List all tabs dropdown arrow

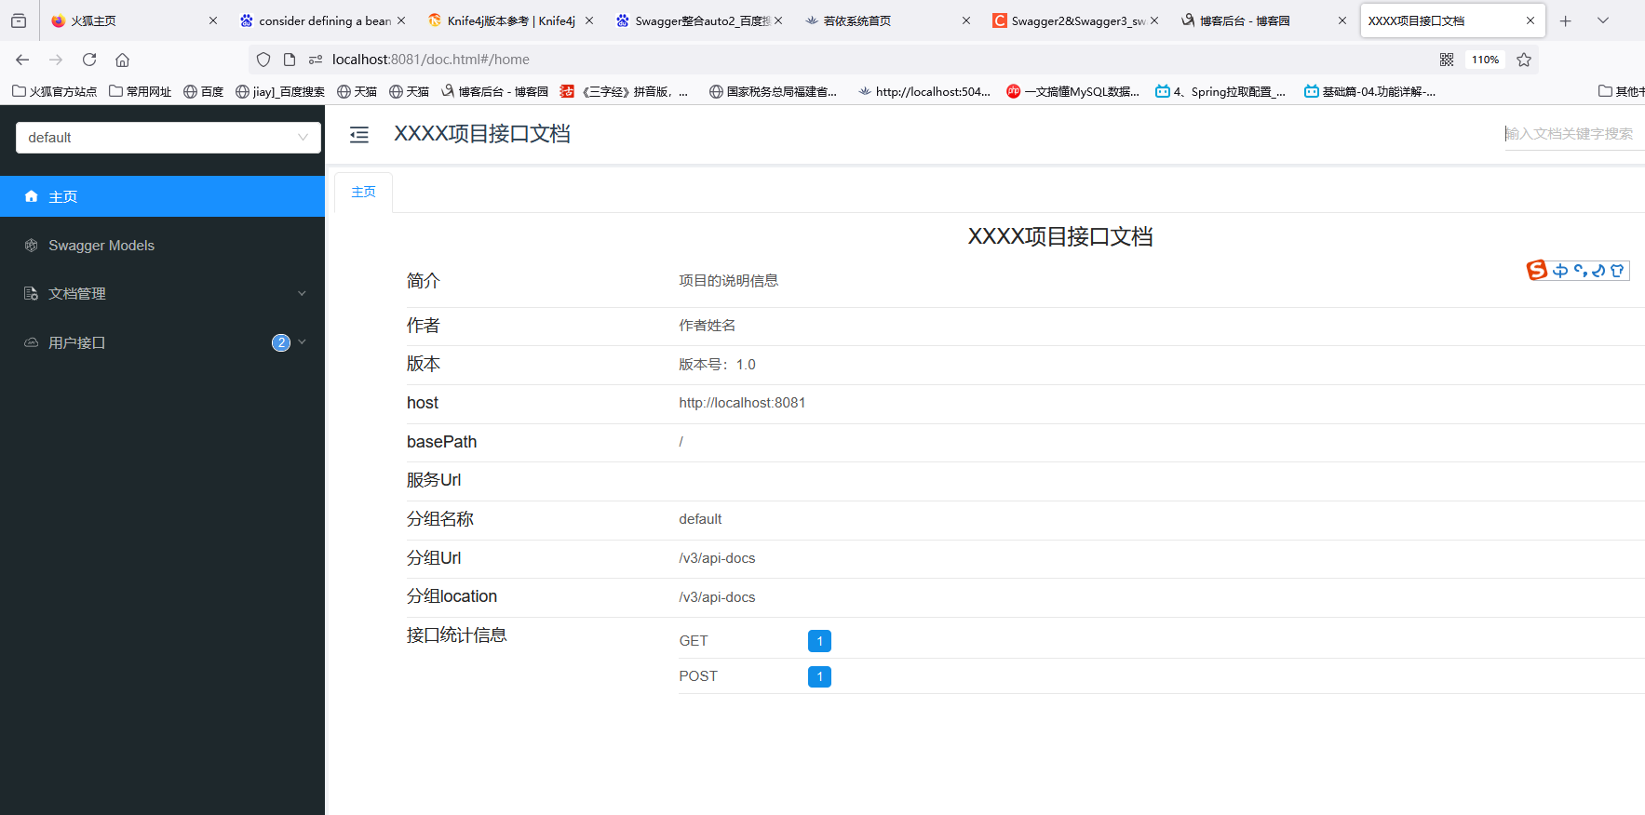(1603, 20)
